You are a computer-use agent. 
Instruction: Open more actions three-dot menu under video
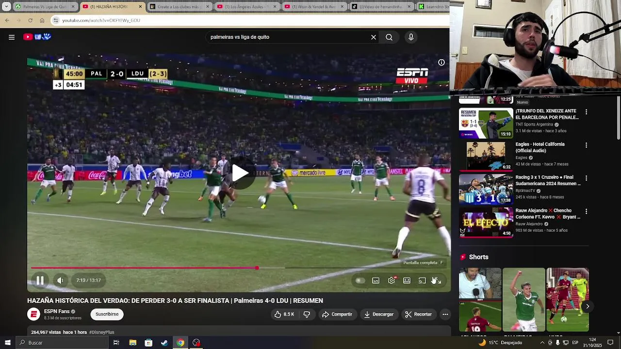click(445, 314)
